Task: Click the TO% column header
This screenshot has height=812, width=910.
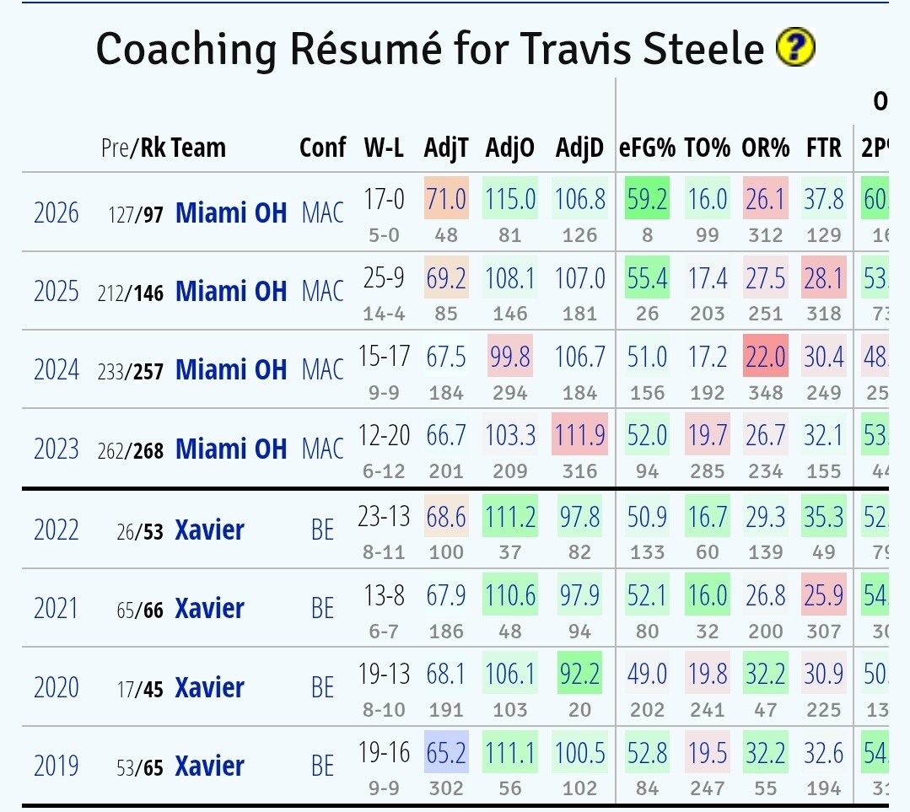Action: pyautogui.click(x=707, y=148)
